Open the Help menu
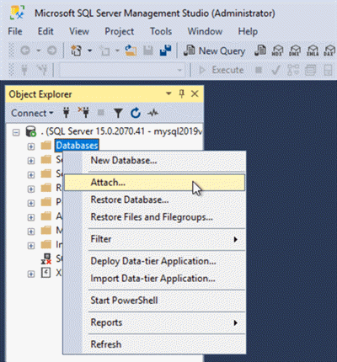Screen dimensions: 337x362 pos(248,31)
